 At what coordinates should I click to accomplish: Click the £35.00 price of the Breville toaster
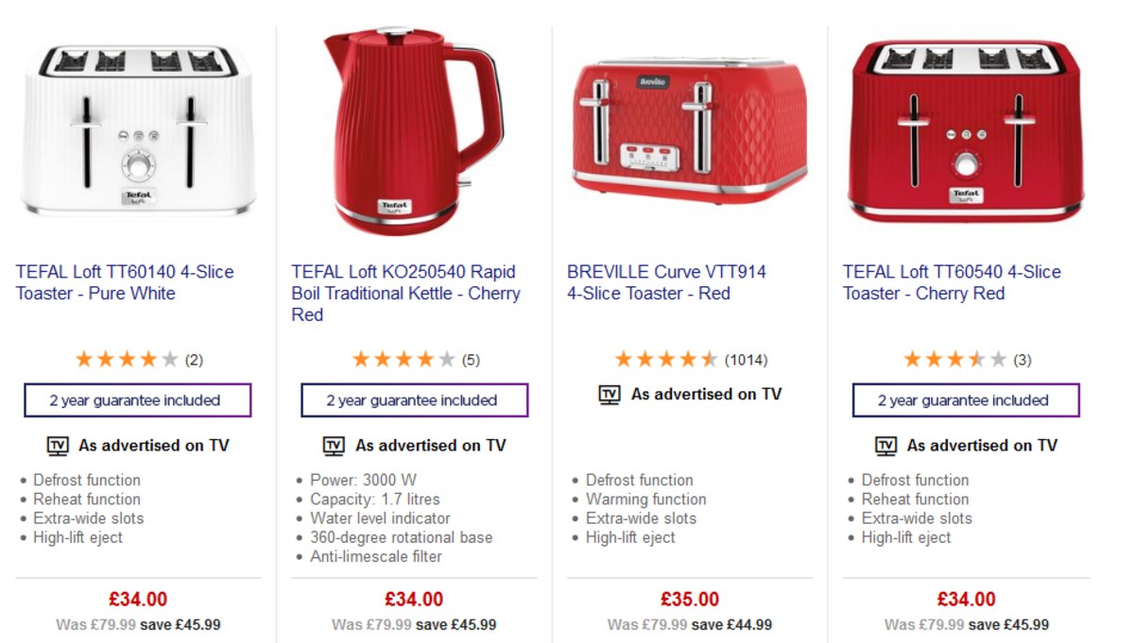point(688,599)
